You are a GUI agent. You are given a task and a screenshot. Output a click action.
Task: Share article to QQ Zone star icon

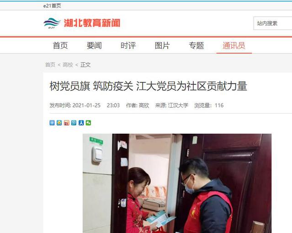tap(59, 123)
